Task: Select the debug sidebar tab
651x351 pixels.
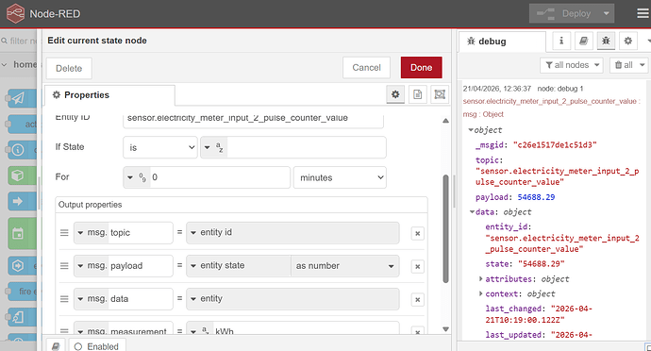Action: tap(502, 42)
